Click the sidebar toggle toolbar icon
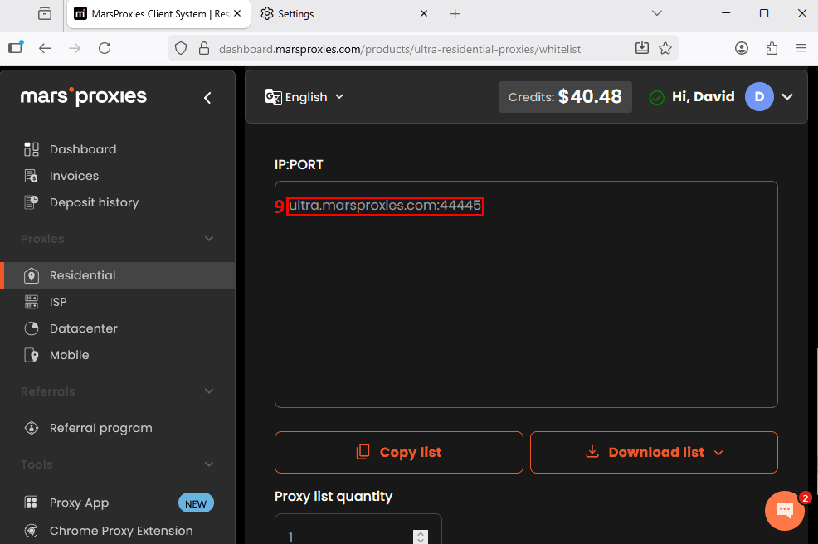 (16, 47)
